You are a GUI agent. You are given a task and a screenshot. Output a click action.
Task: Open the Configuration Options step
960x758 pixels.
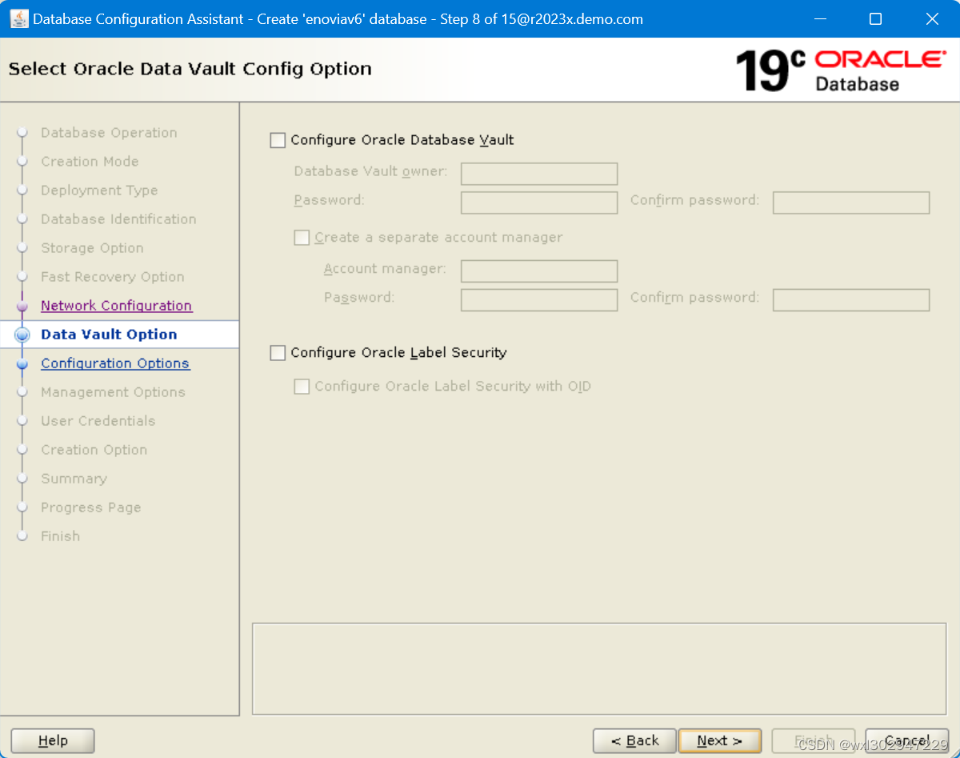(115, 363)
